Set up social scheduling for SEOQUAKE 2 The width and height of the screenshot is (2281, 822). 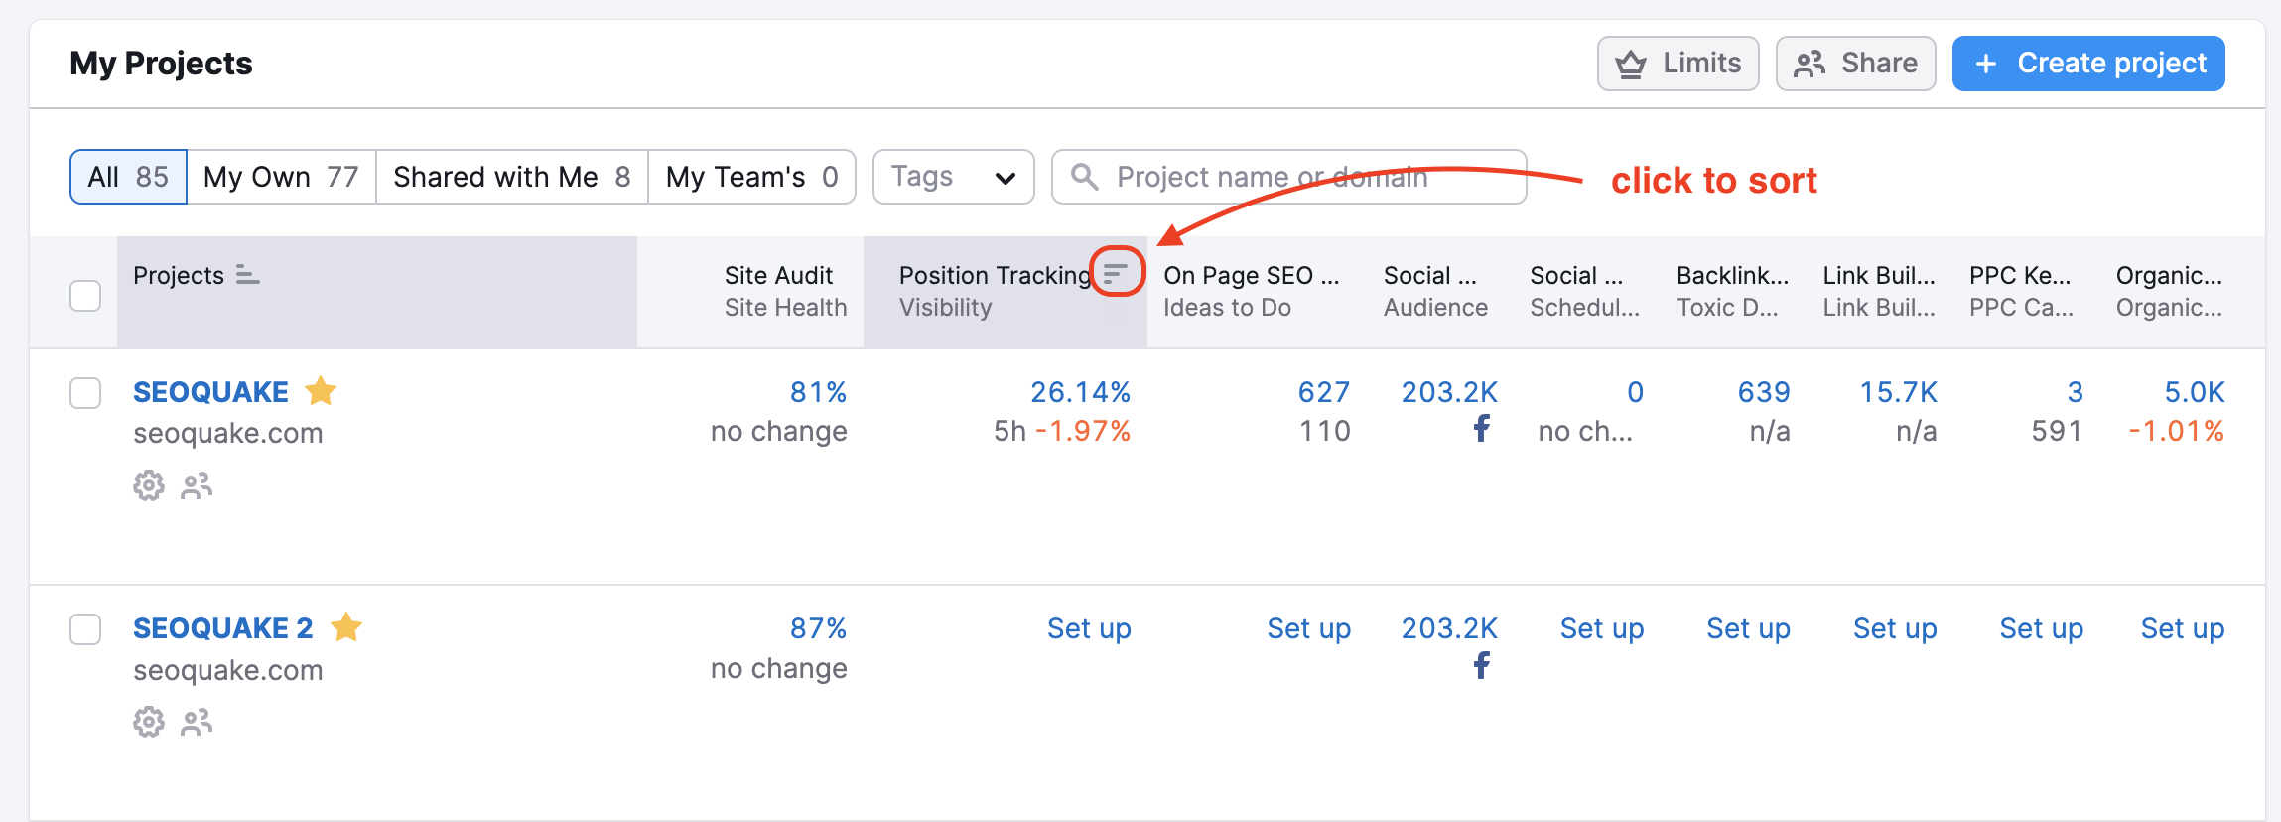pos(1602,628)
